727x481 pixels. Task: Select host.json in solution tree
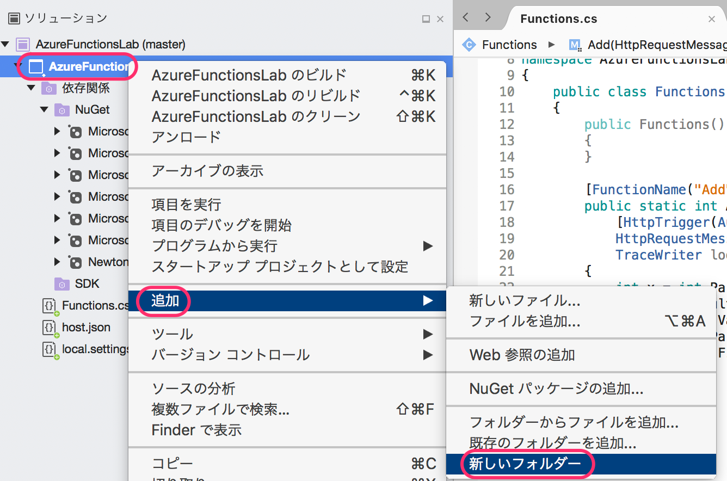coord(86,328)
